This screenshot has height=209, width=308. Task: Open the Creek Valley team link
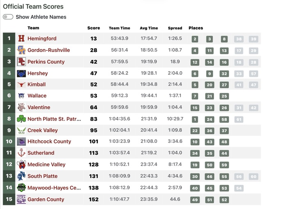click(43, 130)
